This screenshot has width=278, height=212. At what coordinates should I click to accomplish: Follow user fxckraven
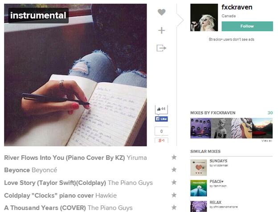[x=247, y=26]
